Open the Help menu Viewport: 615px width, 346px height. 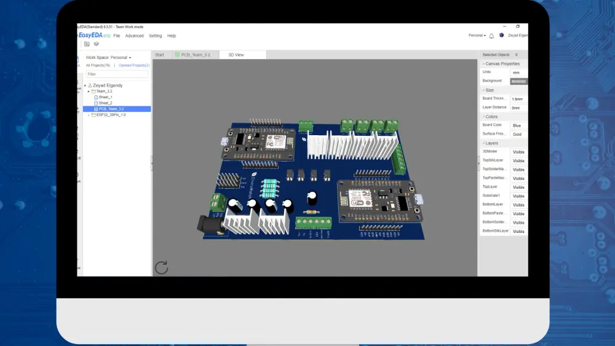tap(172, 36)
